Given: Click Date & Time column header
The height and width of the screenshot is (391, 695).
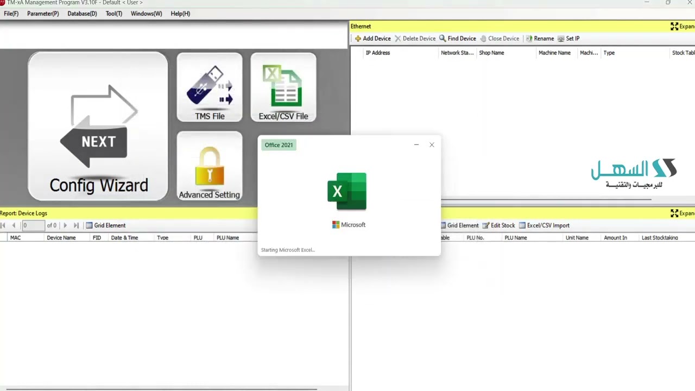Looking at the screenshot, I should [124, 238].
